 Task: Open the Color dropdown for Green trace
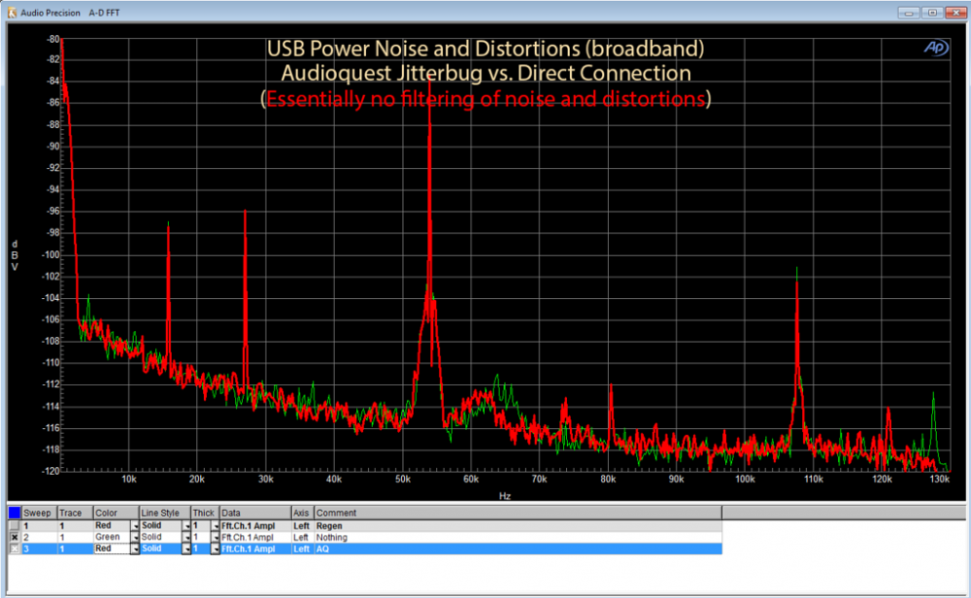pos(134,538)
